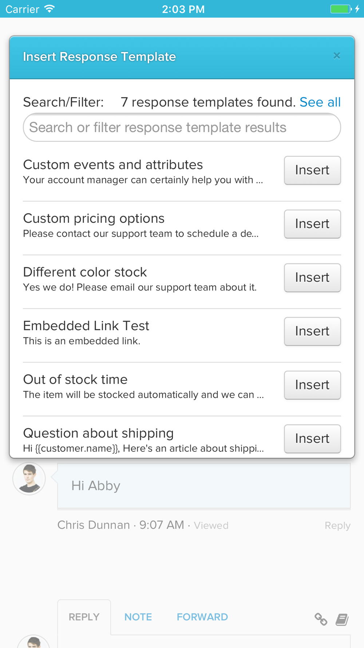The width and height of the screenshot is (364, 648).
Task: Click Reply link beside Viewed message
Action: pyautogui.click(x=337, y=526)
